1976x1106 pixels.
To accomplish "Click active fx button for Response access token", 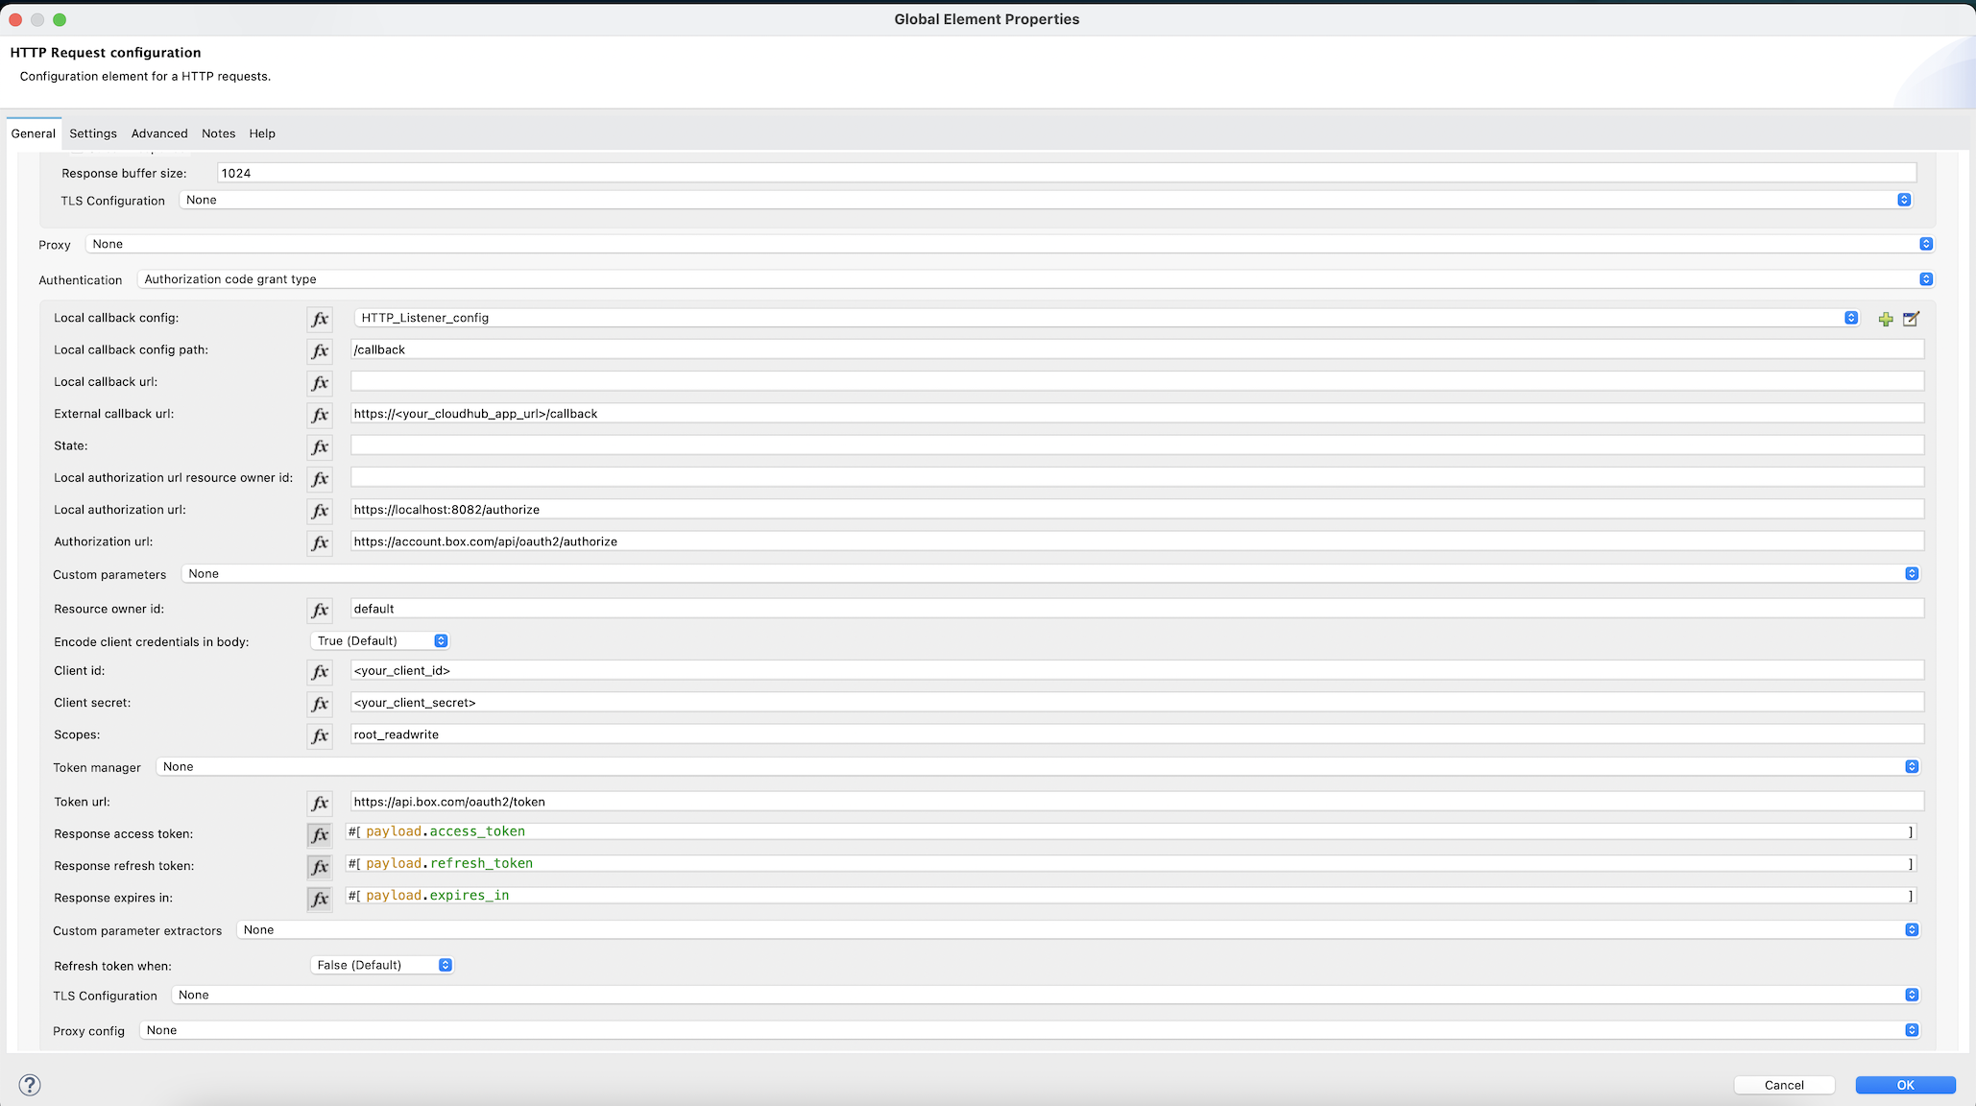I will [x=320, y=835].
